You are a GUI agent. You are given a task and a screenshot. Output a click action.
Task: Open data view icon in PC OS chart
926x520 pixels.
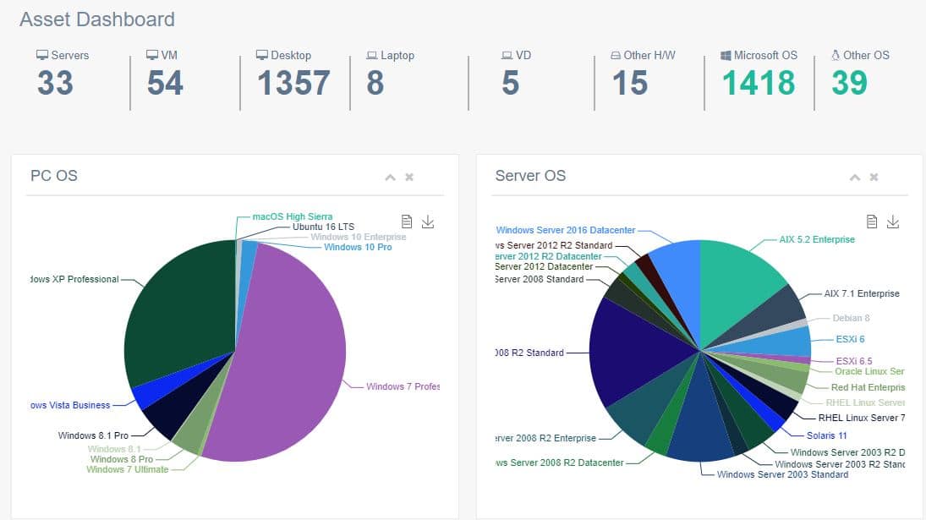coord(406,222)
